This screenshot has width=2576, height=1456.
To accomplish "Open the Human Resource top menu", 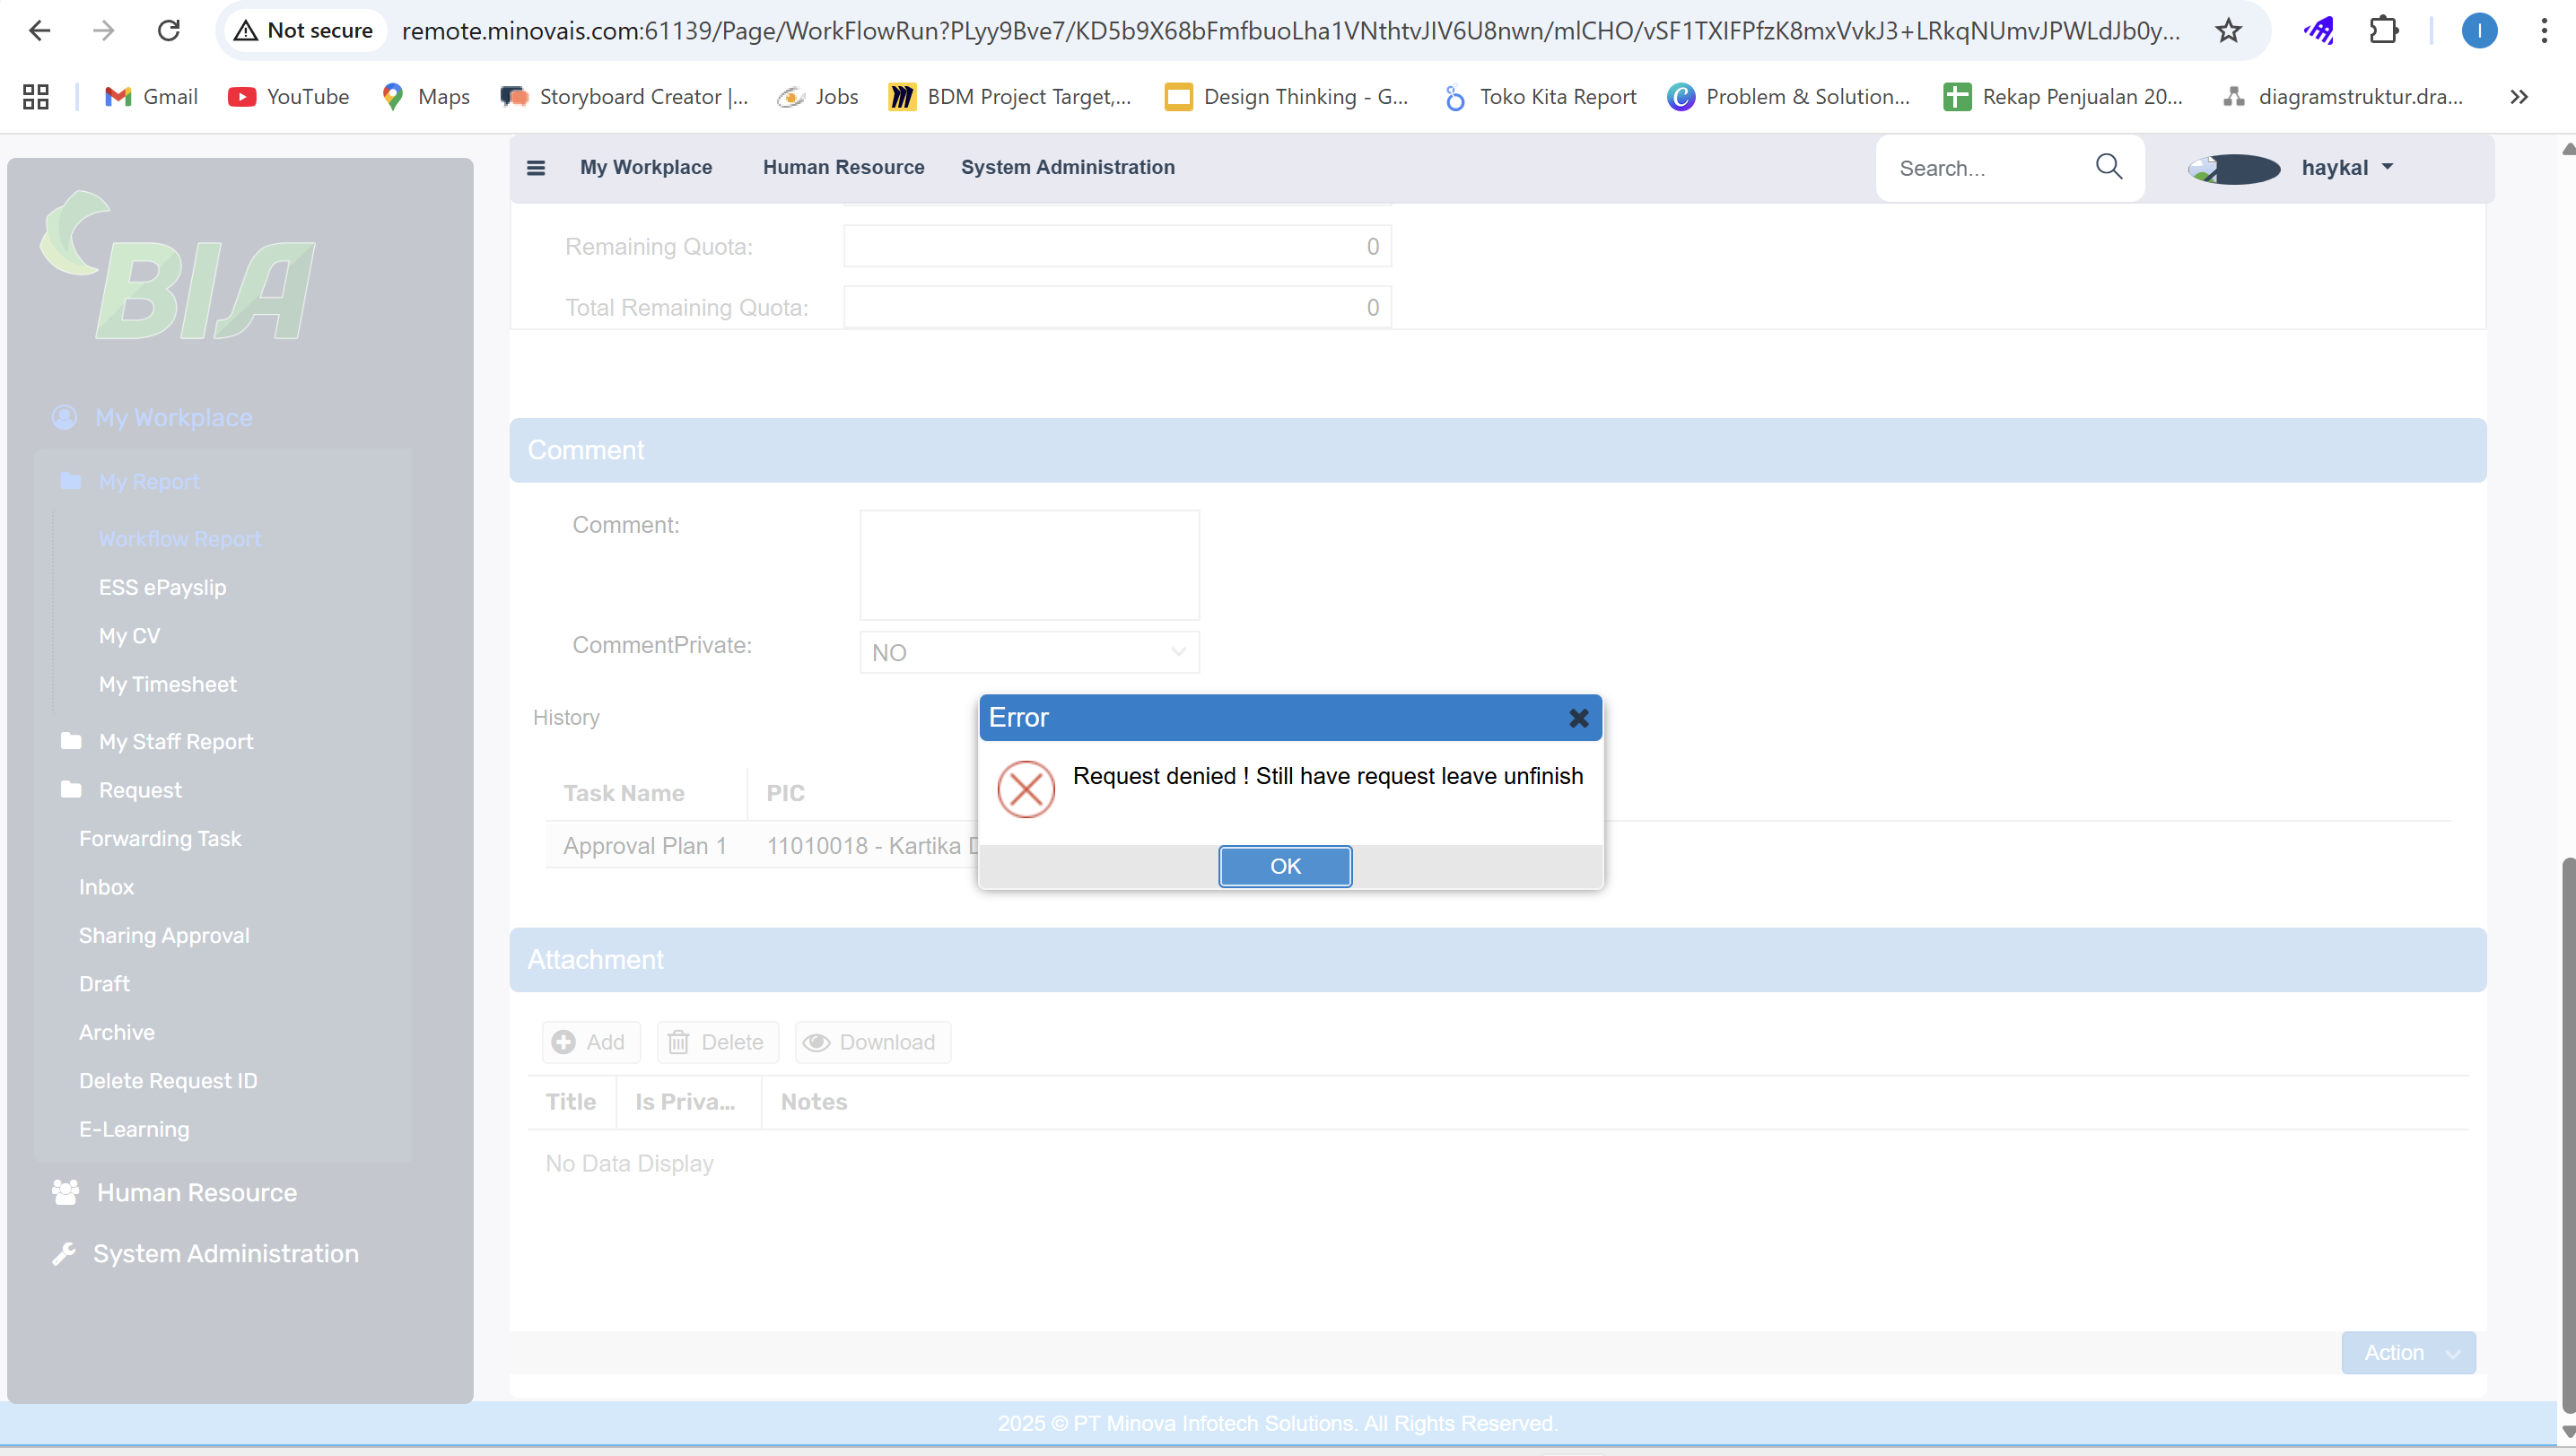I will tap(843, 167).
